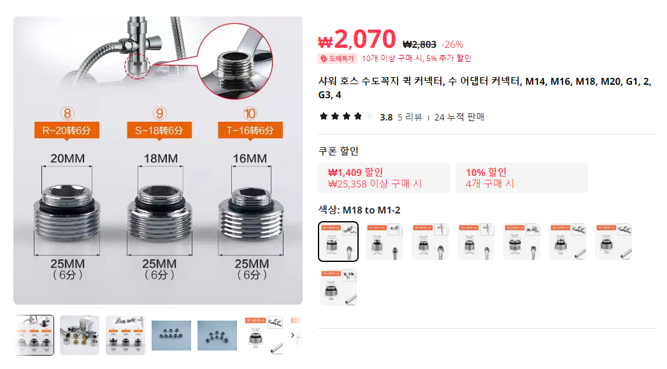View the third gallery thumbnail image

126,335
